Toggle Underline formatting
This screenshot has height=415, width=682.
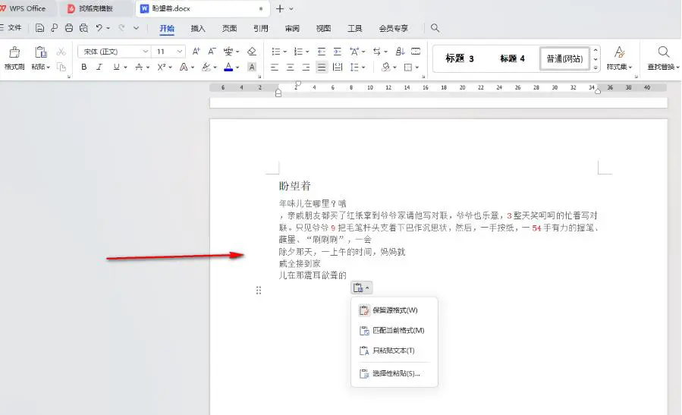click(116, 67)
